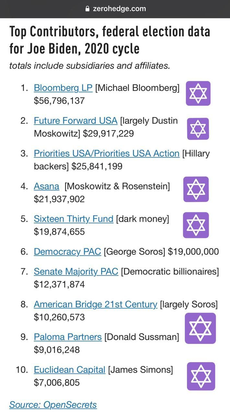The width and height of the screenshot is (230, 415).
Task: Open the Euclidean Capital link
Action: pyautogui.click(x=70, y=370)
